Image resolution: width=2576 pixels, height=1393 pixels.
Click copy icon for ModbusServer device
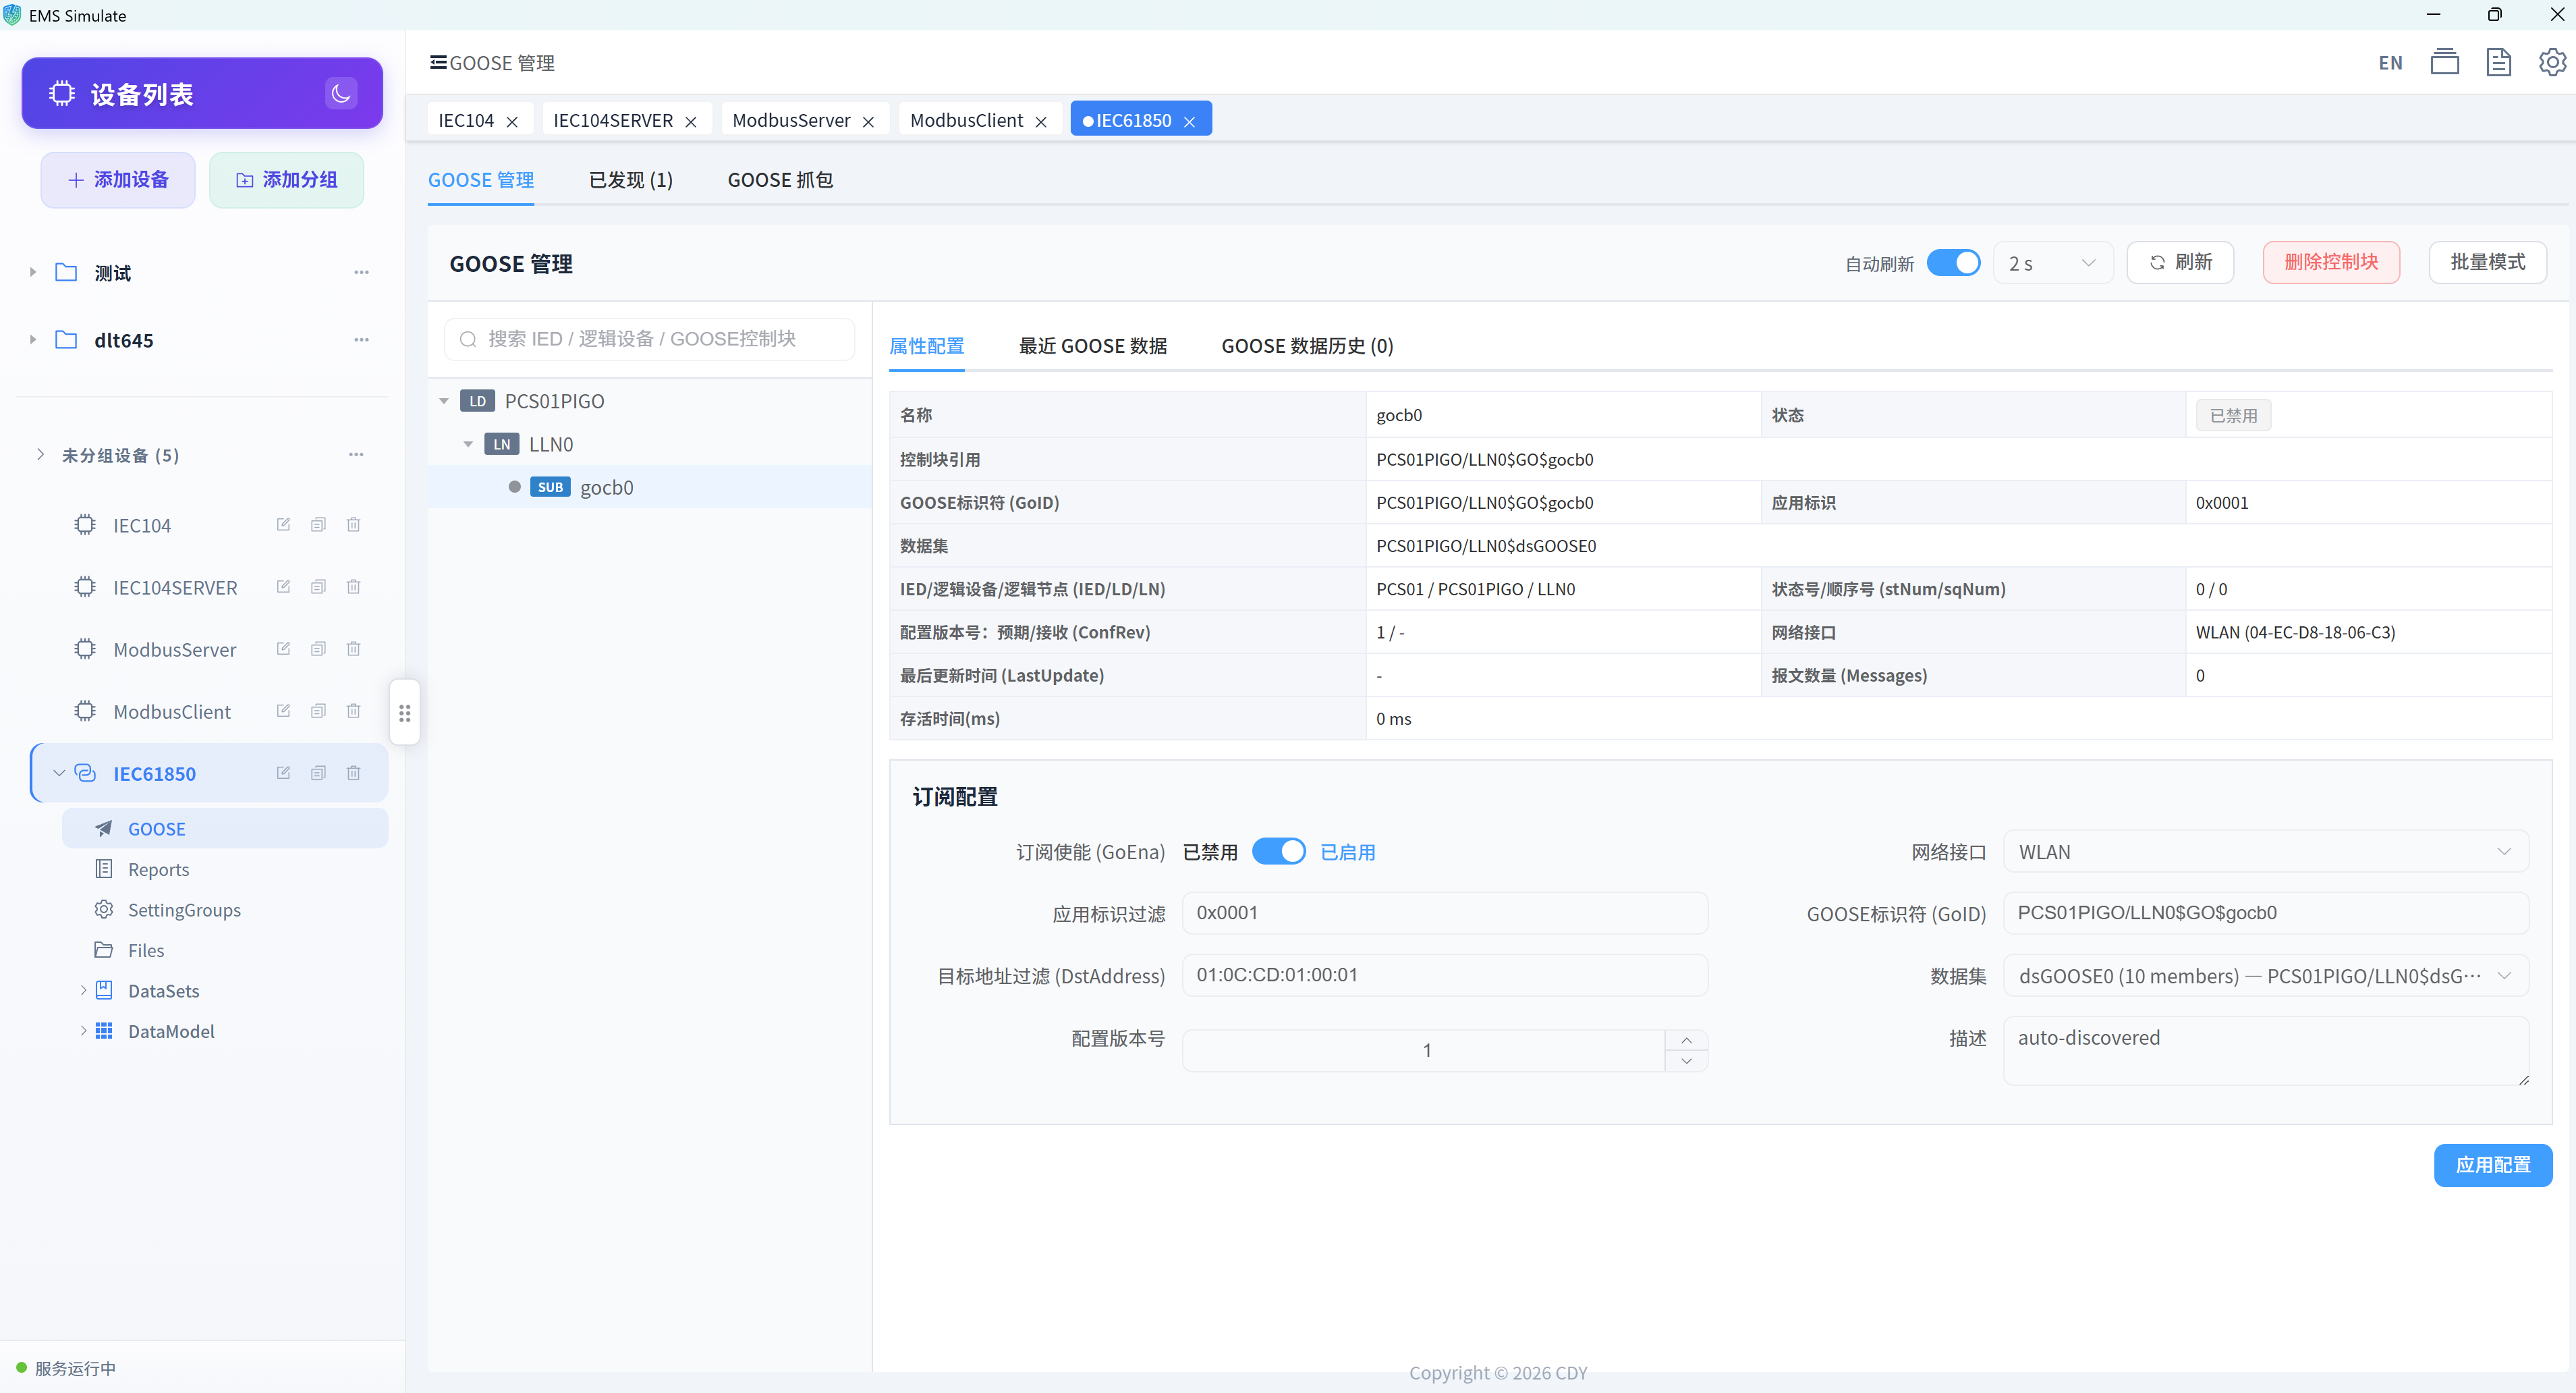(x=318, y=649)
